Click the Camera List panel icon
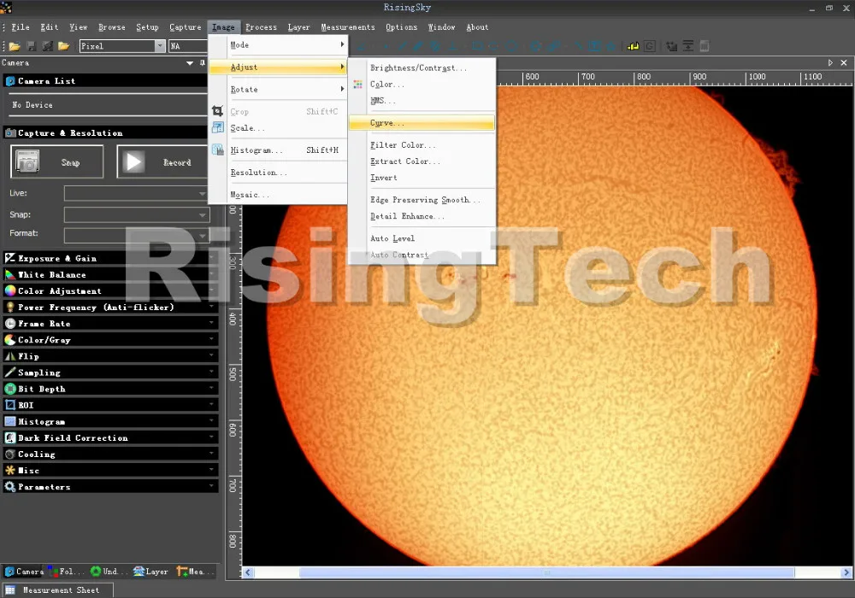Viewport: 855px width, 598px height. click(10, 81)
